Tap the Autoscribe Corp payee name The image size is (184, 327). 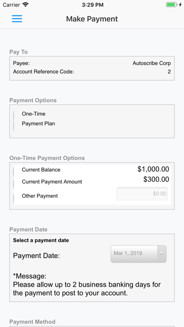152,63
